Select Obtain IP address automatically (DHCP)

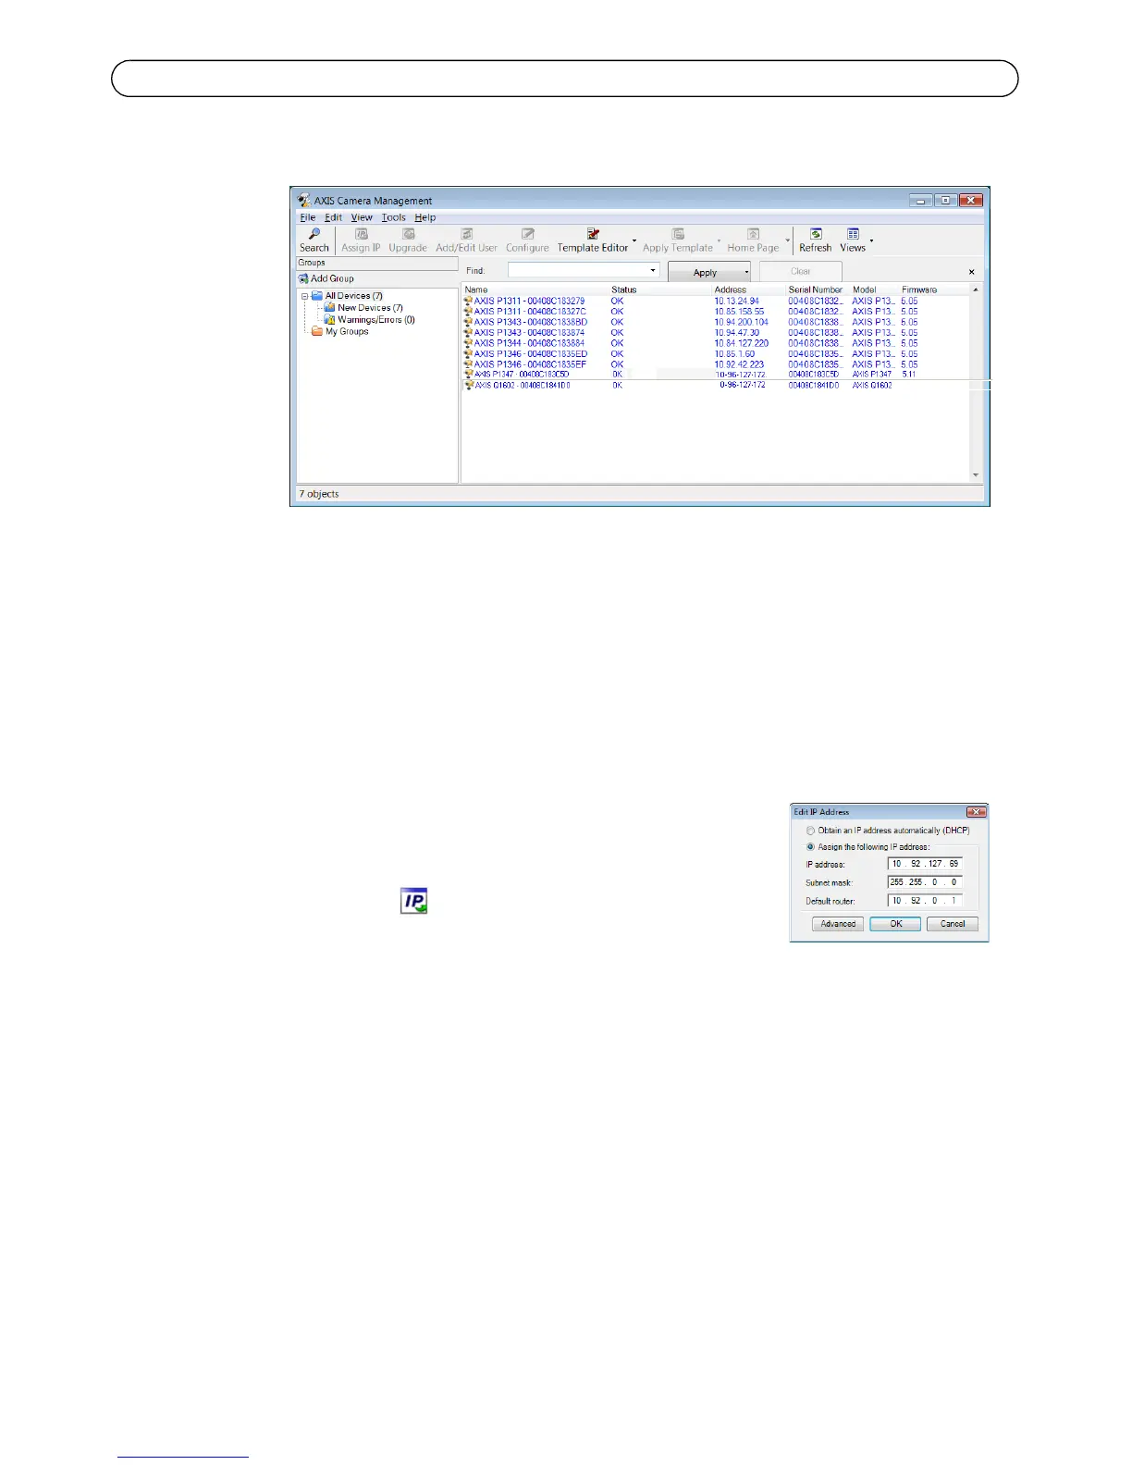tap(811, 831)
